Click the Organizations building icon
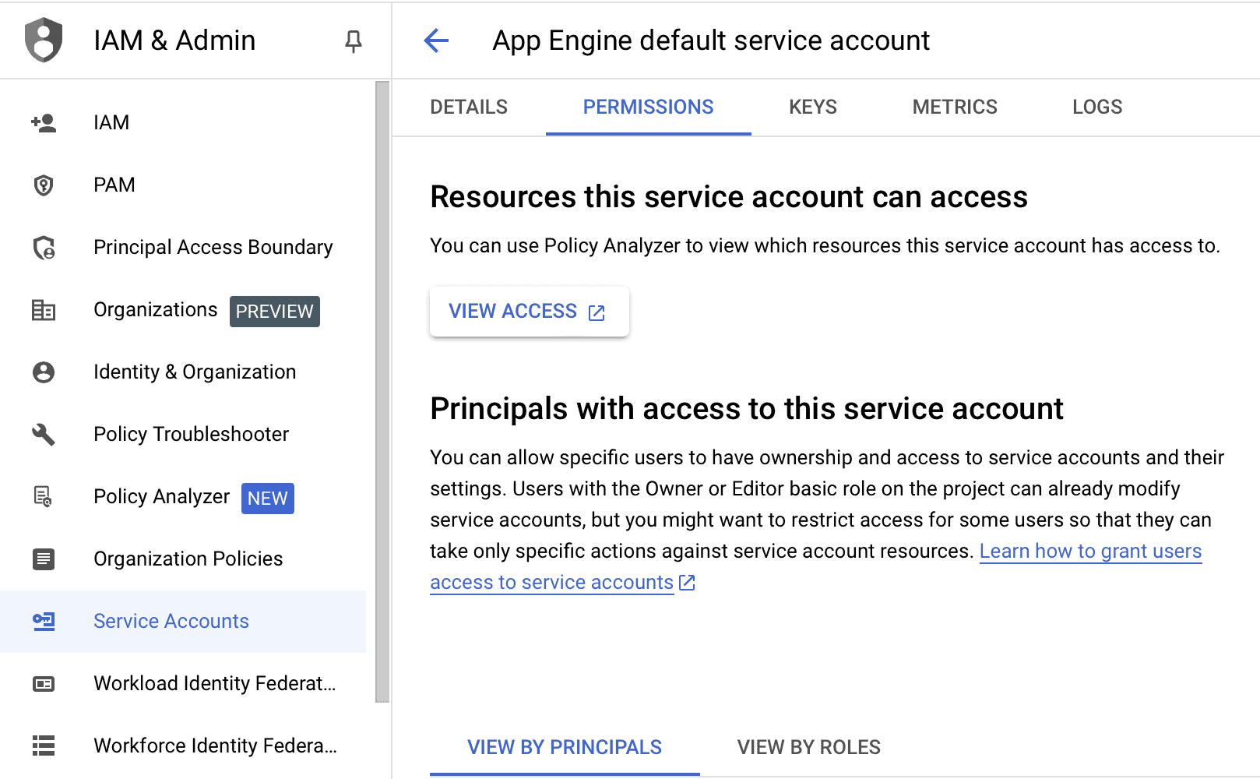Image resolution: width=1260 pixels, height=779 pixels. (x=43, y=310)
